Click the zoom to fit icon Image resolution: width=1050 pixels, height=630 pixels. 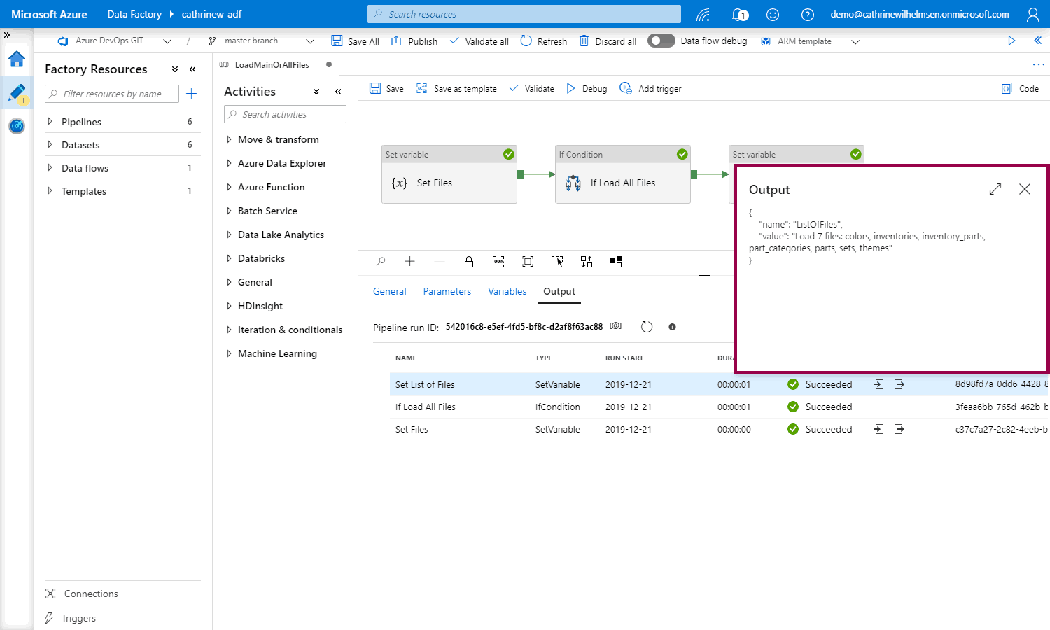point(528,262)
